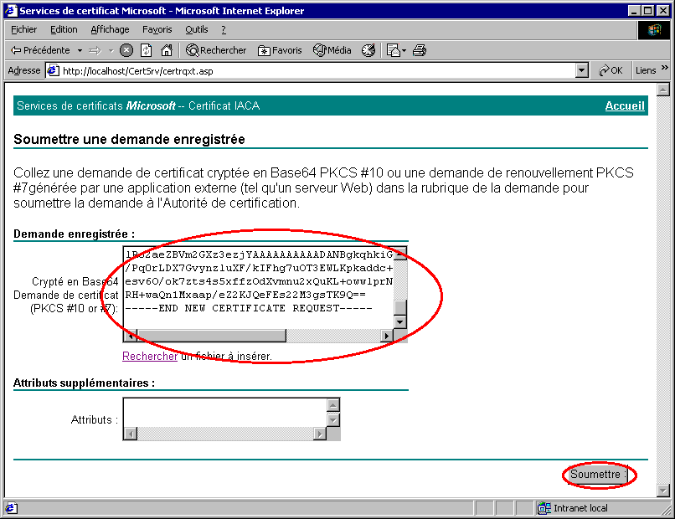675x519 pixels.
Task: Stop page loading with the Stop icon
Action: point(126,50)
